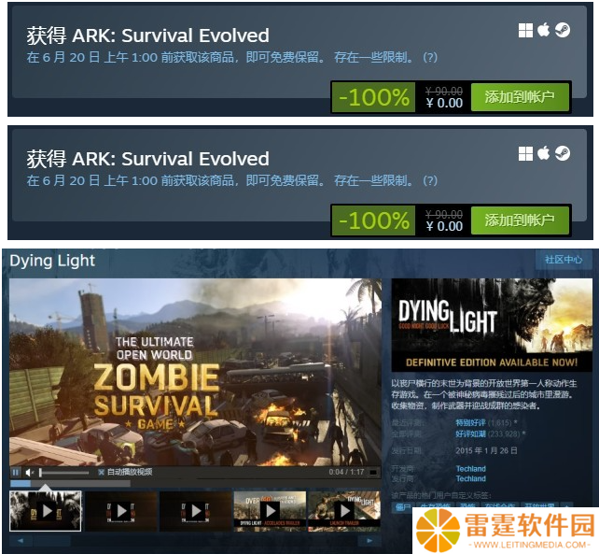This screenshot has height=554, width=599.
Task: Click Apple platform icon in first ARK box
Action: [x=544, y=30]
